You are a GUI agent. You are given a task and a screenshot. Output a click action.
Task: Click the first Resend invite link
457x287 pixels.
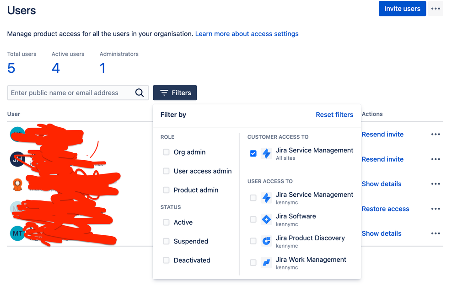click(x=382, y=135)
